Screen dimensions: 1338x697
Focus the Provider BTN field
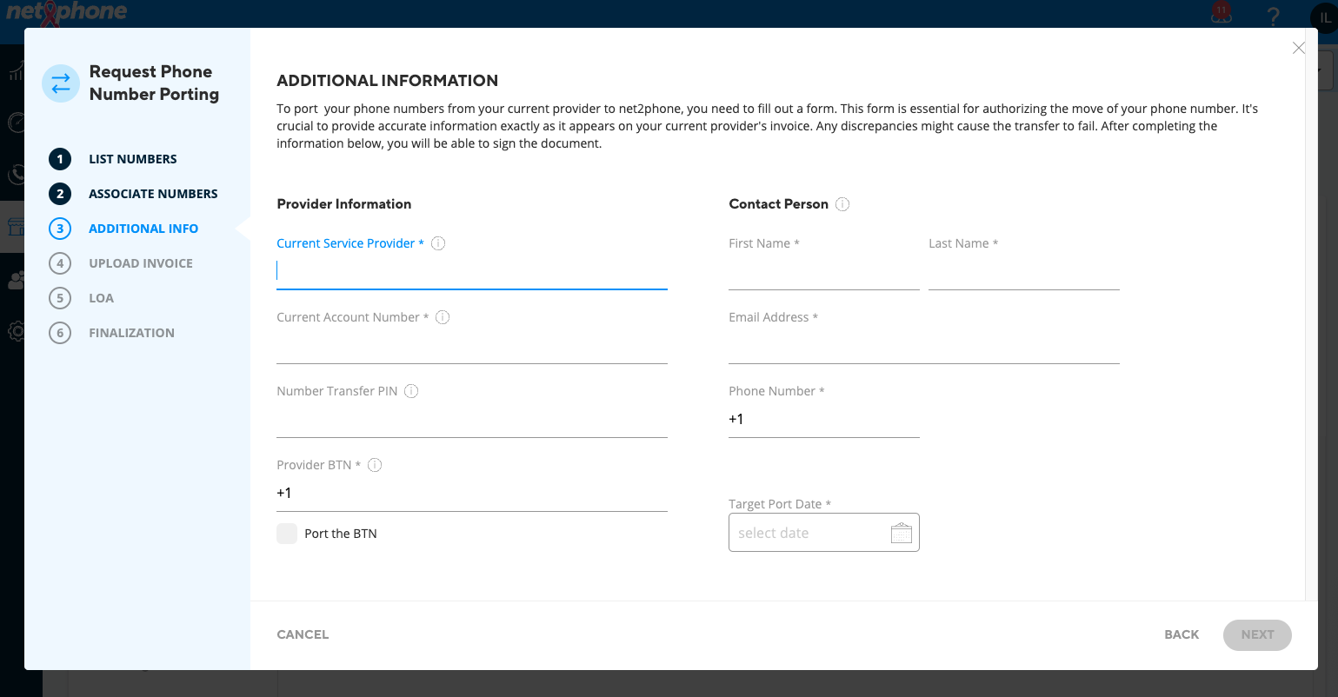(472, 494)
